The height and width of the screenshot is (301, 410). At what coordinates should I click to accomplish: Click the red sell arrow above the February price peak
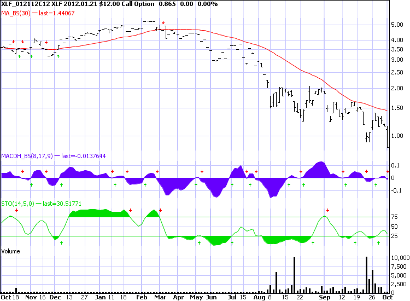pos(162,24)
